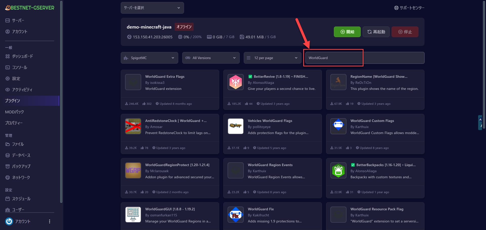486x230 pixels.
Task: Focus the WorldGuard search field
Action: (x=365, y=58)
